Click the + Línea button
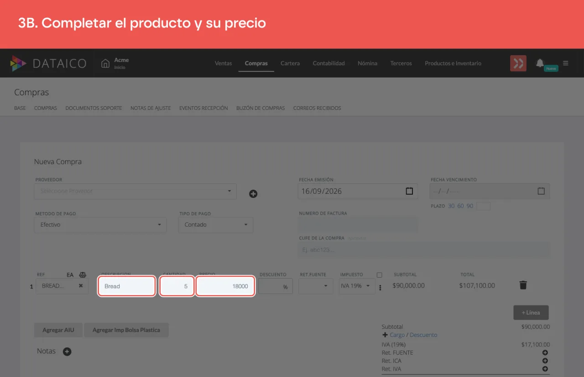Screen dimensions: 584x377 531,313
